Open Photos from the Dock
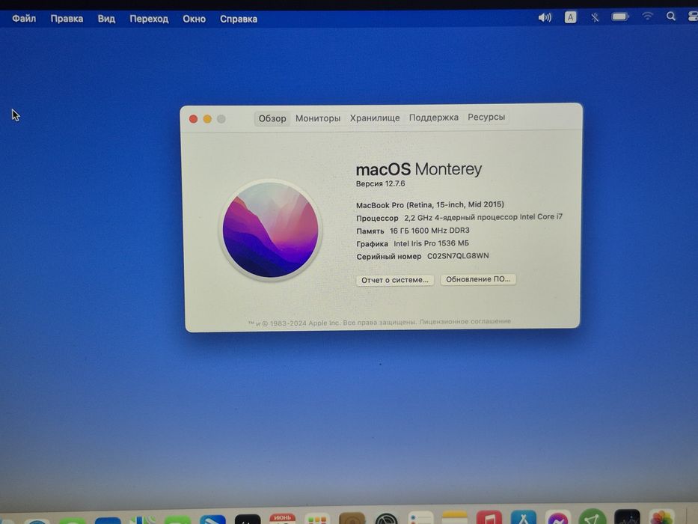The height and width of the screenshot is (524, 698). point(662,518)
